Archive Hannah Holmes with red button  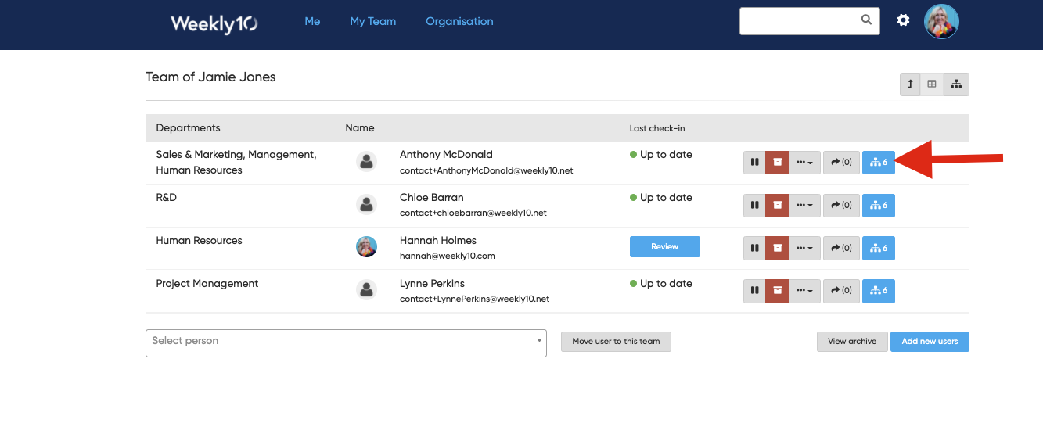tap(777, 248)
